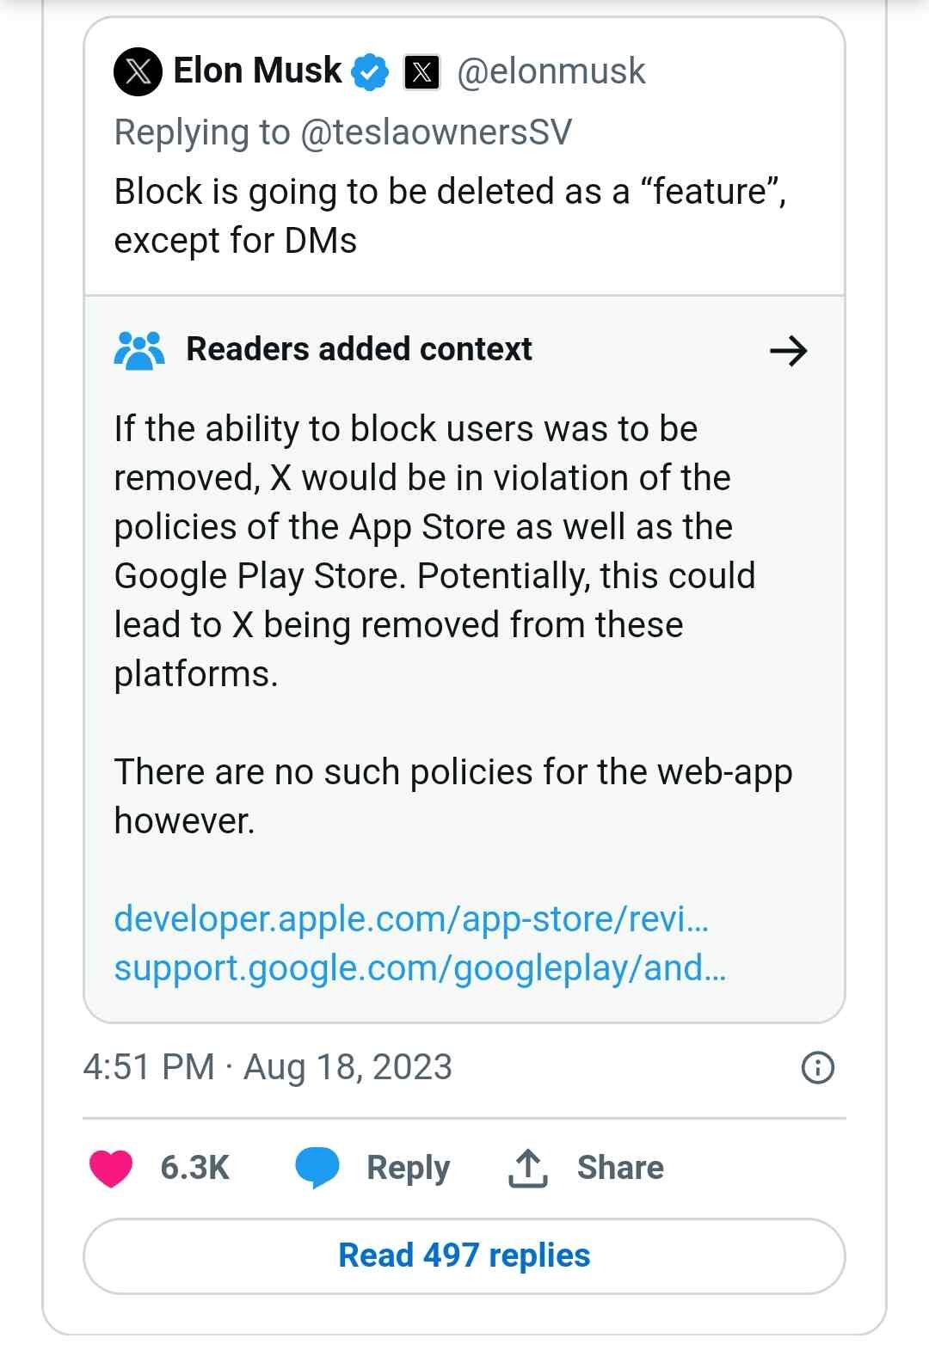Click the blue verified checkmark badge

pyautogui.click(x=370, y=71)
